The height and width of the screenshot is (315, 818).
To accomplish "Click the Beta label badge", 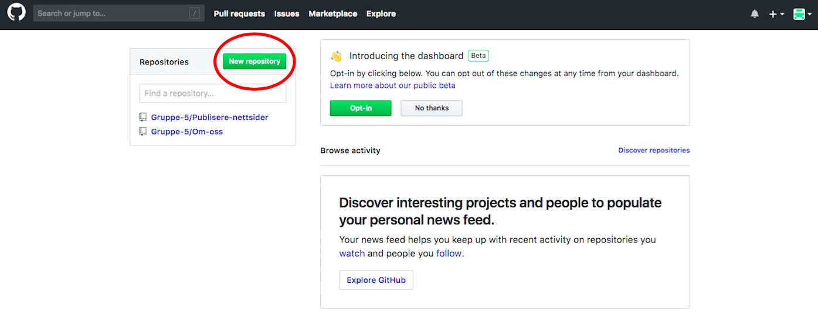I will [x=478, y=56].
